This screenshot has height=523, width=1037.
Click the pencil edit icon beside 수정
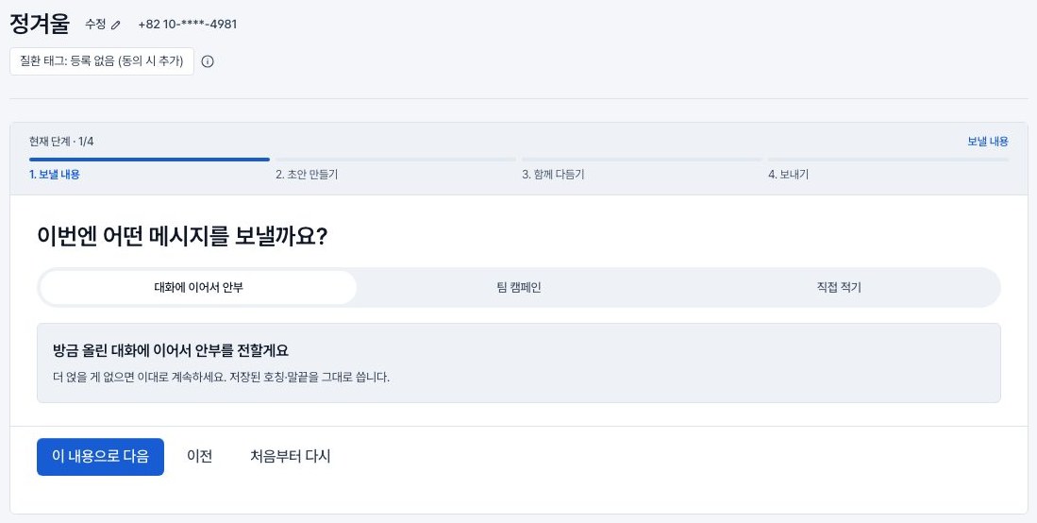click(x=116, y=25)
